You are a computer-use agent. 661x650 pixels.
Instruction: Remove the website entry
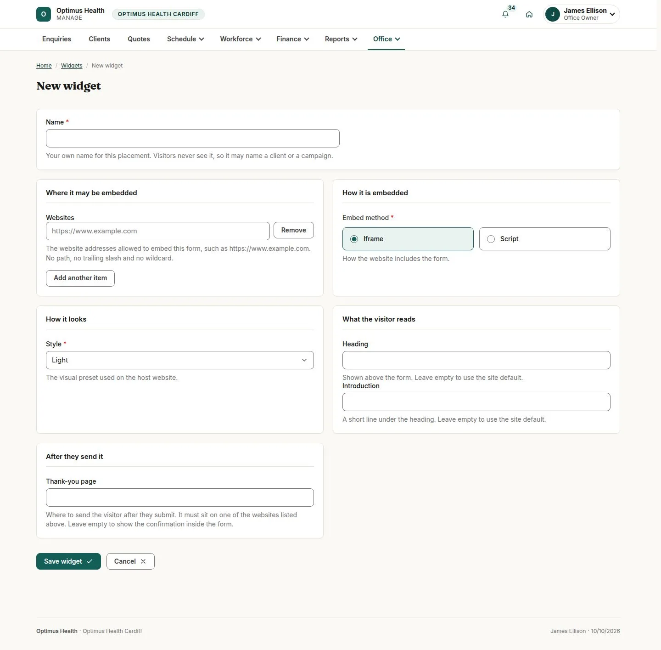[x=294, y=230]
